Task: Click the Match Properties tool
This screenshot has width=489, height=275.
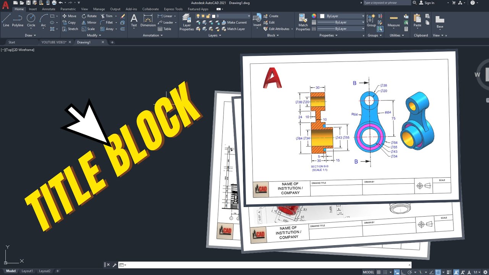Action: [303, 22]
